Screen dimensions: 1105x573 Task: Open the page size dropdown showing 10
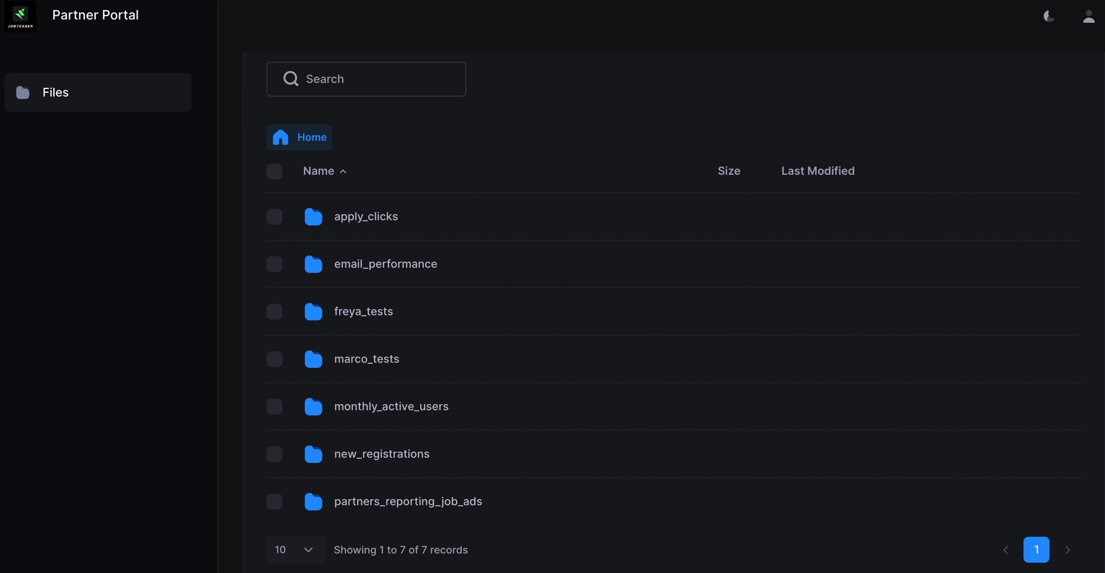pyautogui.click(x=295, y=550)
